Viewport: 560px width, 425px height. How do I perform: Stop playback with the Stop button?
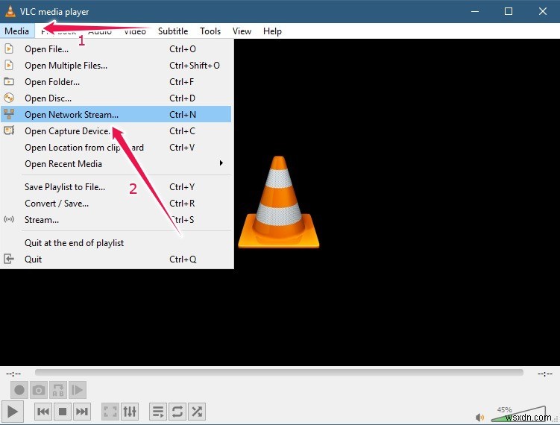(x=63, y=412)
